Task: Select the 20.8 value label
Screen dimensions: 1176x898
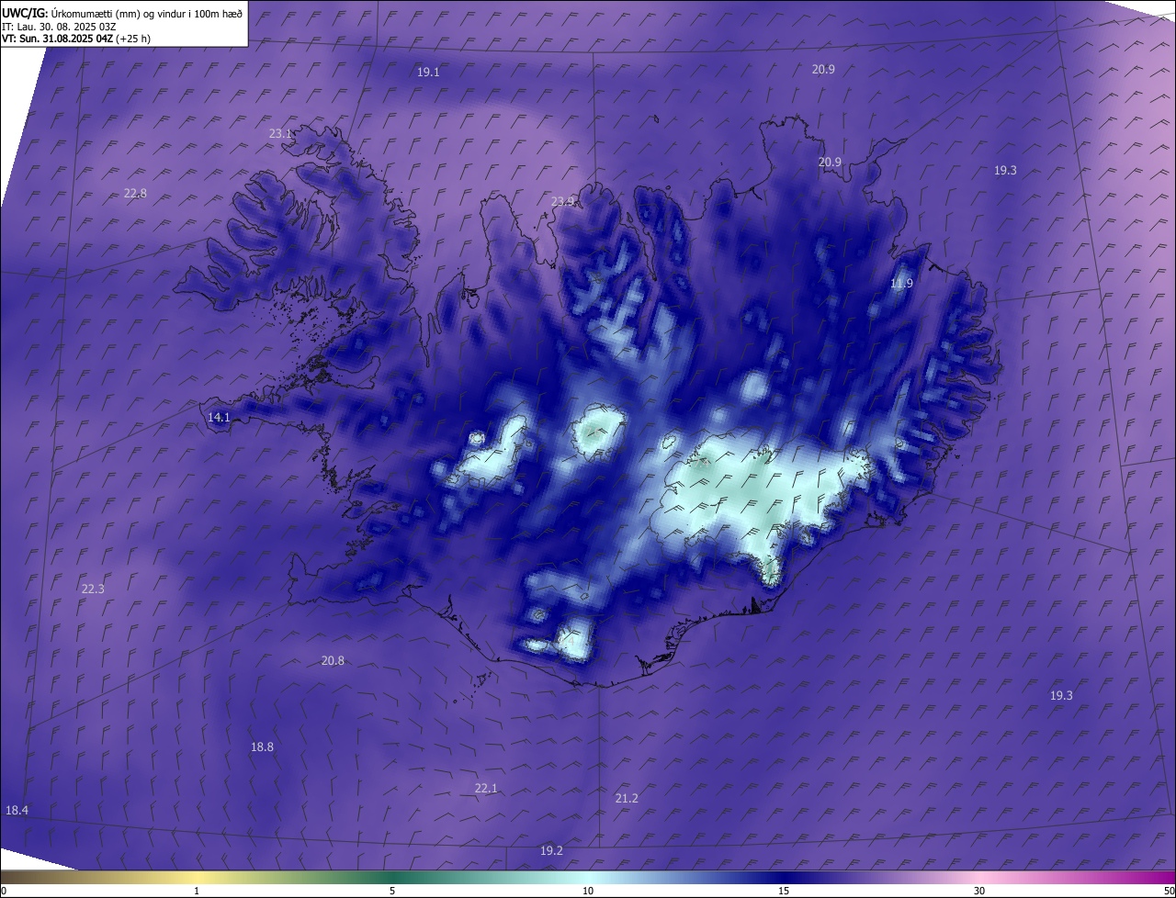Action: click(x=333, y=661)
